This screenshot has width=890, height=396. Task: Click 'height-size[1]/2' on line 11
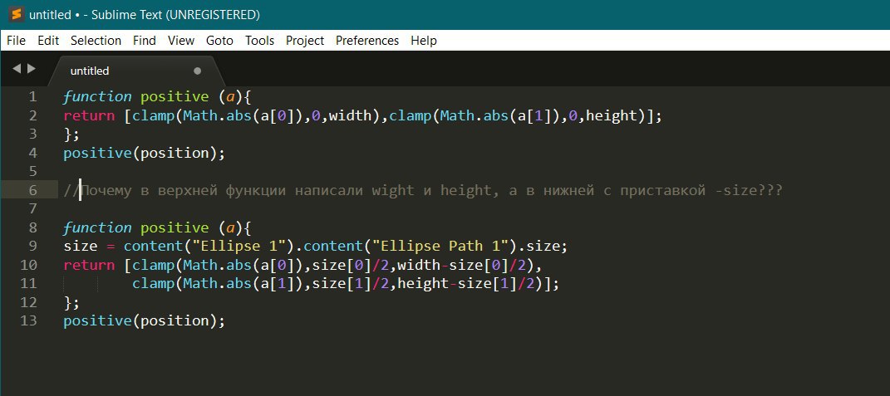point(466,284)
